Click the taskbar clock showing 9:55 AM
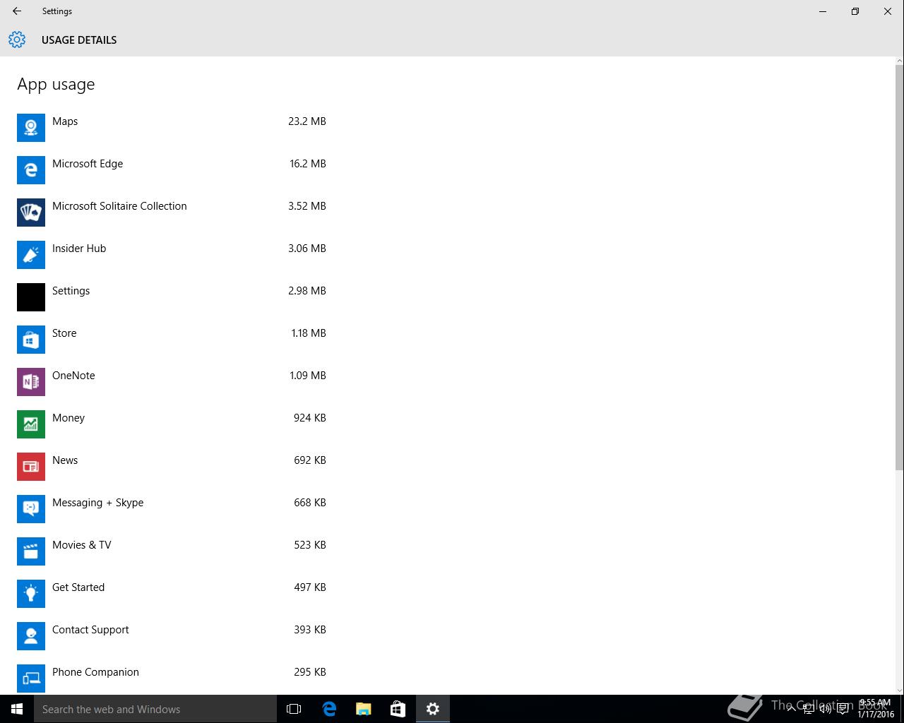The image size is (904, 723). (x=876, y=709)
